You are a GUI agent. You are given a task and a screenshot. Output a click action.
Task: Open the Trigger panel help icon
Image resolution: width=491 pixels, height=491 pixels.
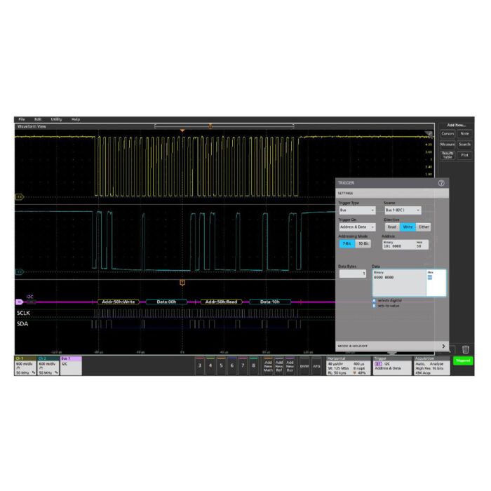click(442, 182)
